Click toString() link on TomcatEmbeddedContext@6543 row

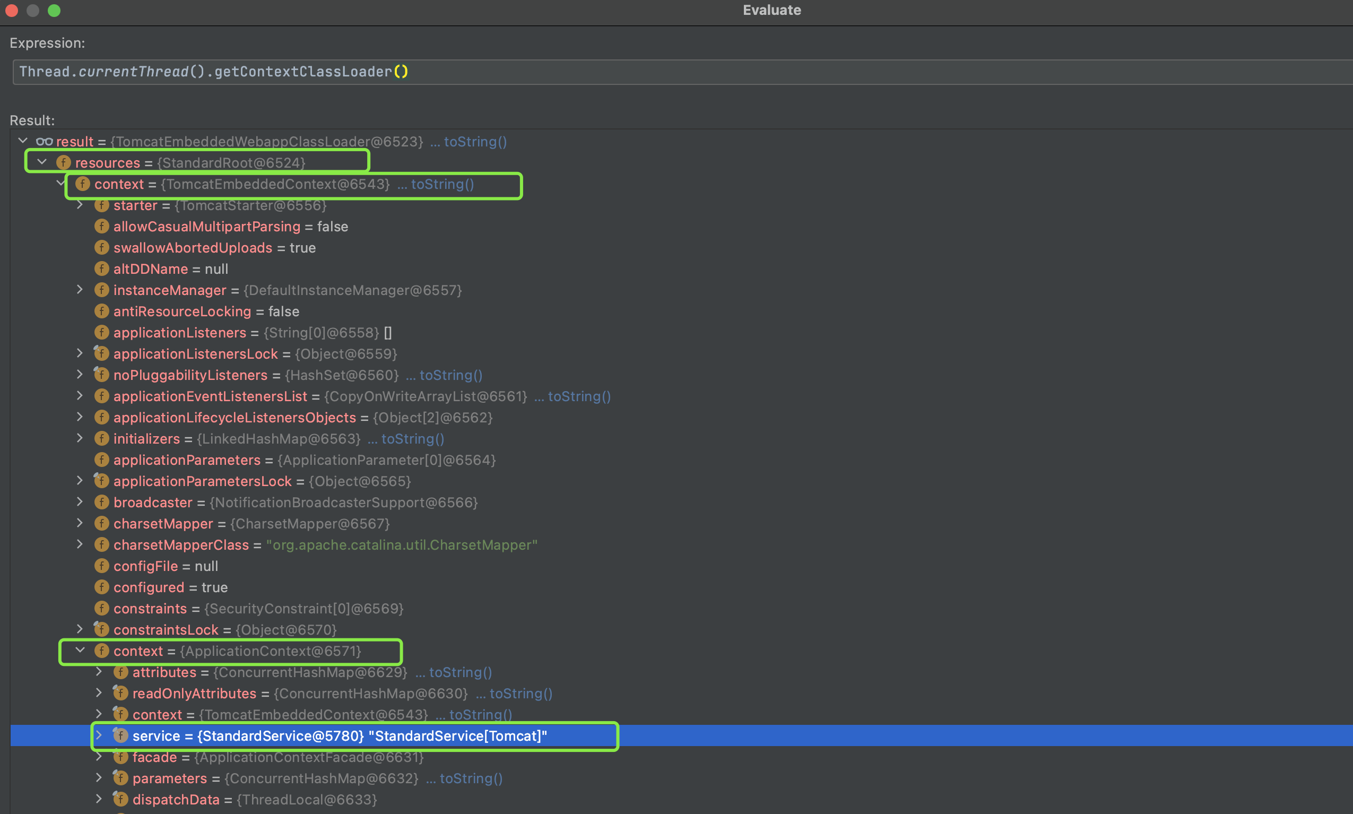[x=442, y=184]
